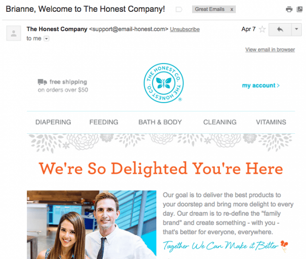Open the email in a new window

coord(299,9)
